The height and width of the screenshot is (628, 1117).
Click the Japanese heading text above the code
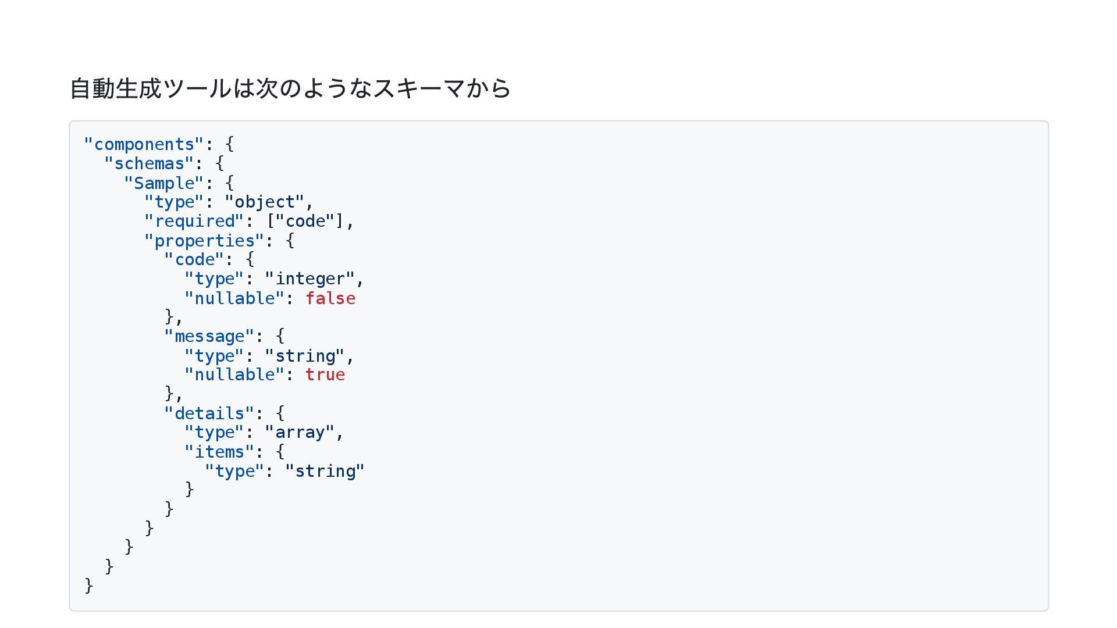290,89
